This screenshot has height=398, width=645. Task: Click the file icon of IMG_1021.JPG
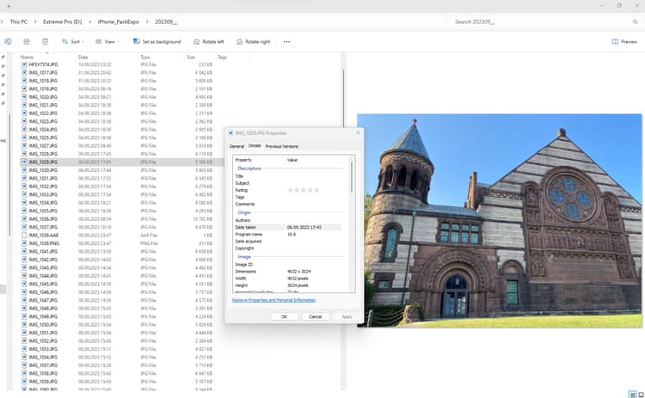tap(24, 105)
